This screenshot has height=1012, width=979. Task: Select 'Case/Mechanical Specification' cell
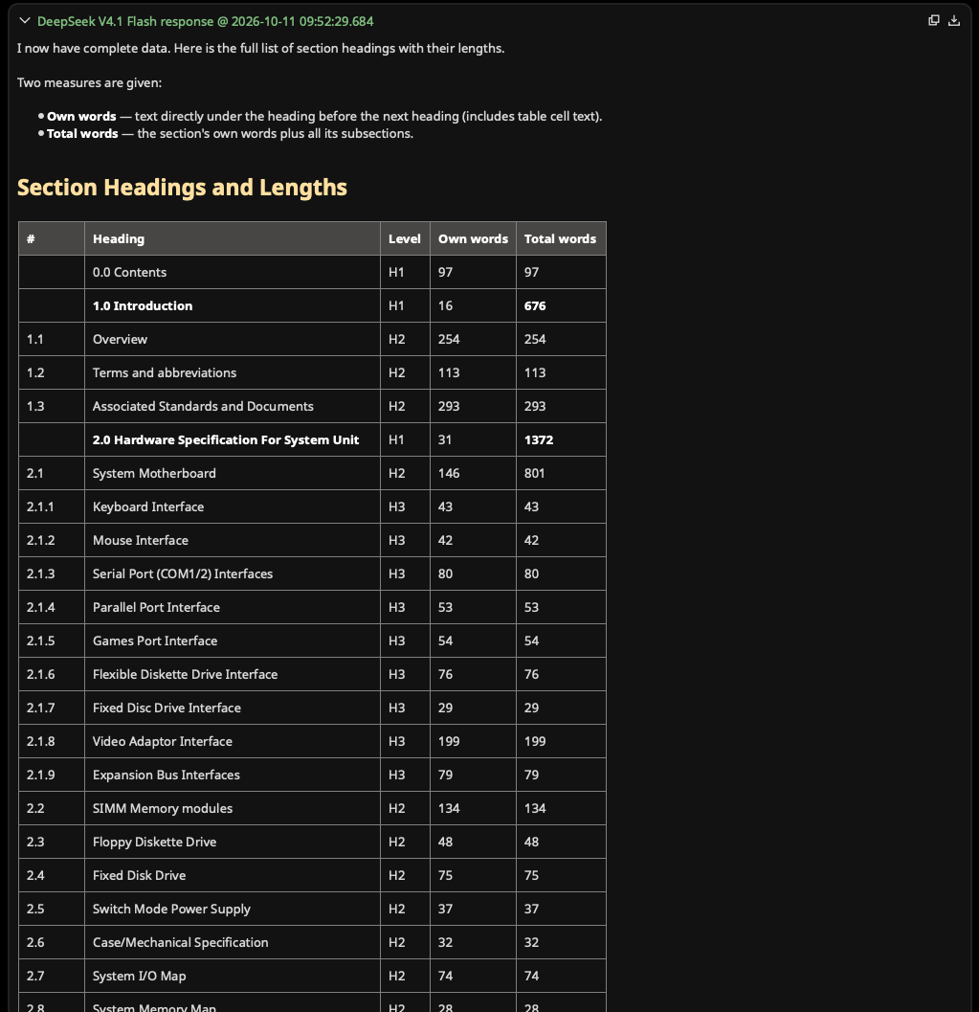pos(233,944)
